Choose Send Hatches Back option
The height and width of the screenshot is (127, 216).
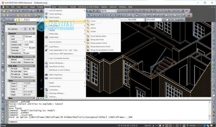pos(98,36)
